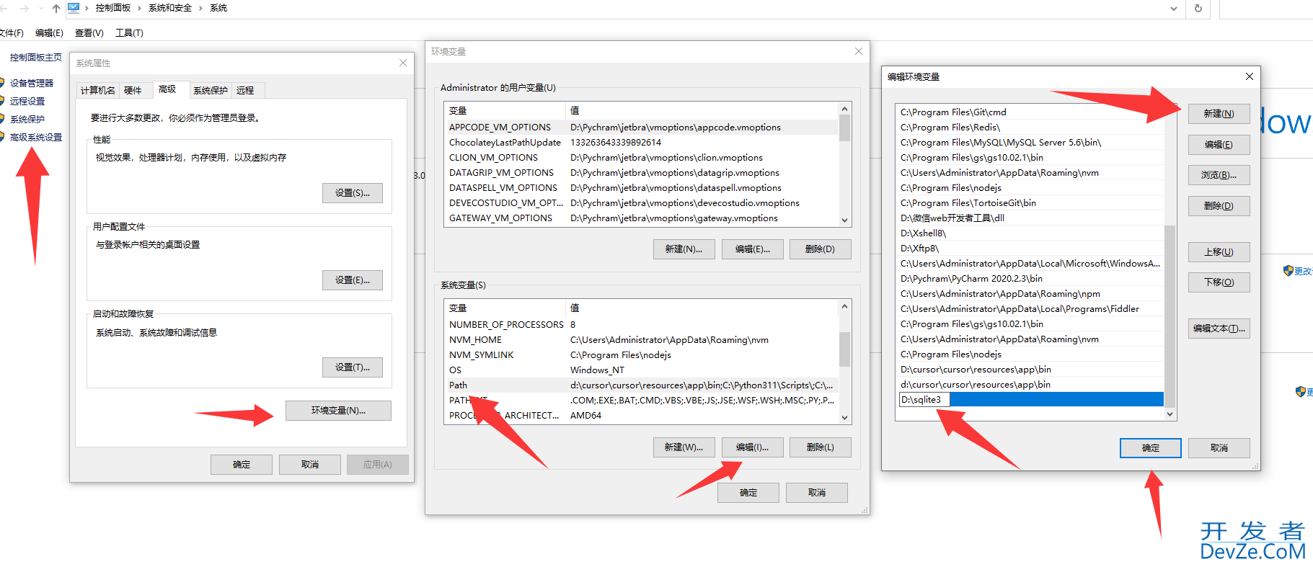The width and height of the screenshot is (1313, 567).
Task: Click 确定 in 编辑环境变量 dialog
Action: click(1151, 448)
